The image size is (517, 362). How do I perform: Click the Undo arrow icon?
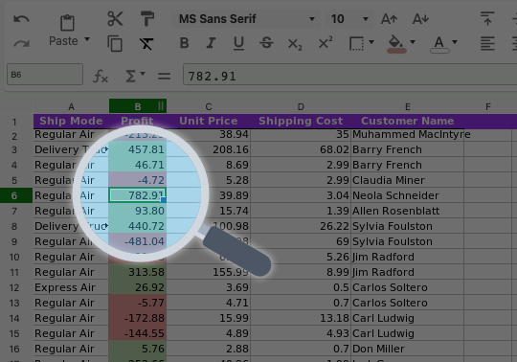click(x=21, y=19)
